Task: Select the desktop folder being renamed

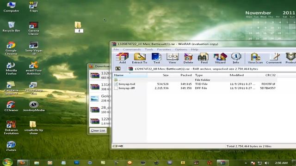Action: click(x=78, y=27)
